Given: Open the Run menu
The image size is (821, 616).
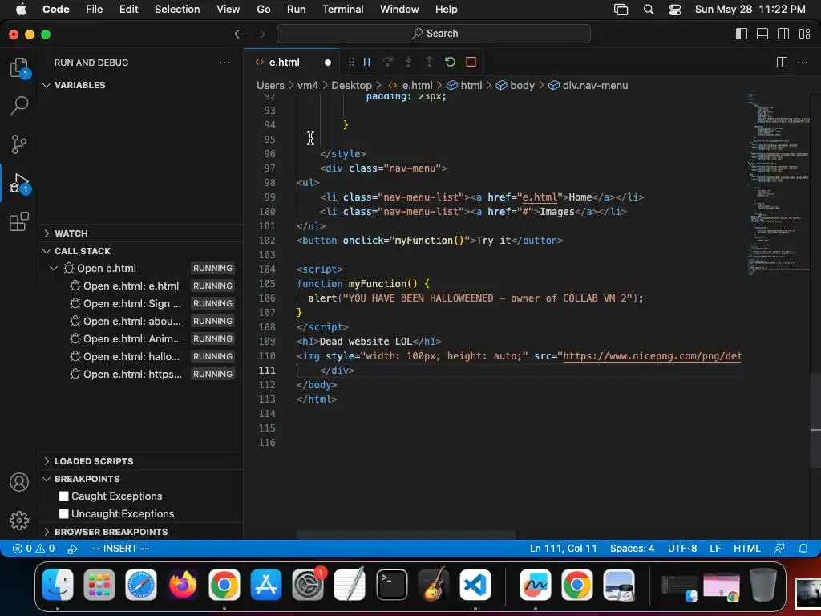Looking at the screenshot, I should coord(297,10).
